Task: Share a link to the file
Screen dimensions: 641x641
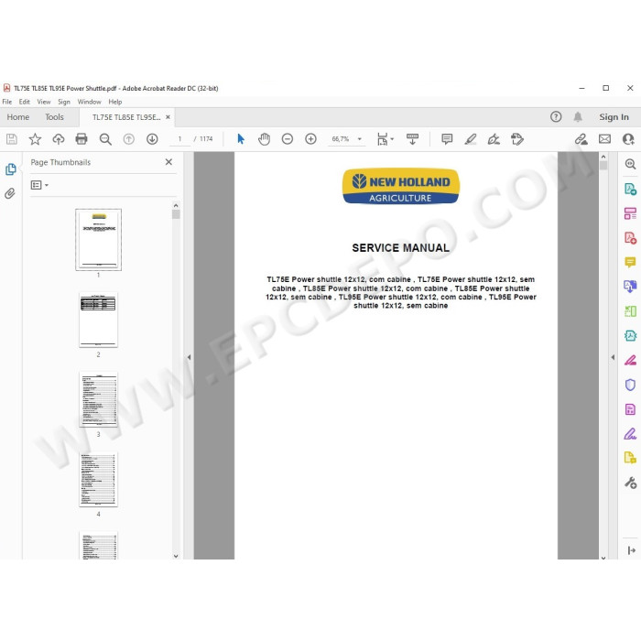Action: pyautogui.click(x=581, y=139)
